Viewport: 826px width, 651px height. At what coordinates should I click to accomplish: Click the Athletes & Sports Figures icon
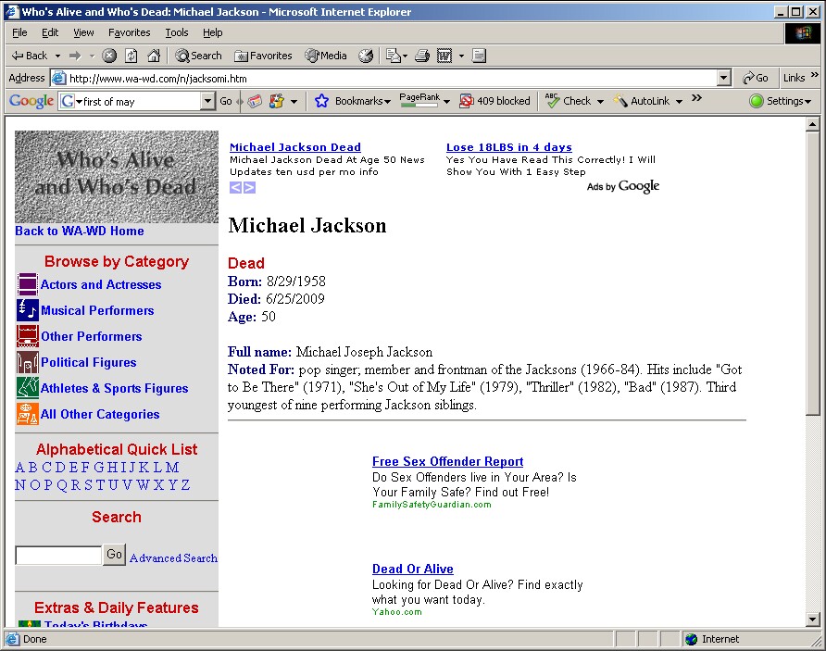point(28,388)
